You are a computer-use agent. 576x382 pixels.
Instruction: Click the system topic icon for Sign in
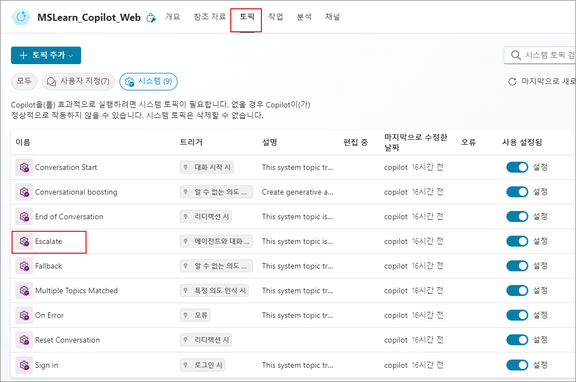coord(24,365)
